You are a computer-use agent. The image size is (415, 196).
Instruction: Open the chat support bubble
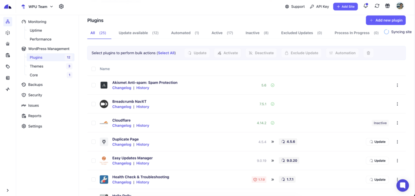point(402,185)
